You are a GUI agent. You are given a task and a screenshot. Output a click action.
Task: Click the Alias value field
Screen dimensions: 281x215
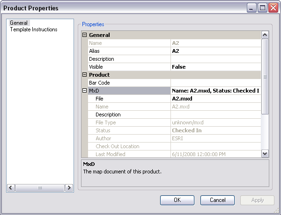click(x=215, y=51)
